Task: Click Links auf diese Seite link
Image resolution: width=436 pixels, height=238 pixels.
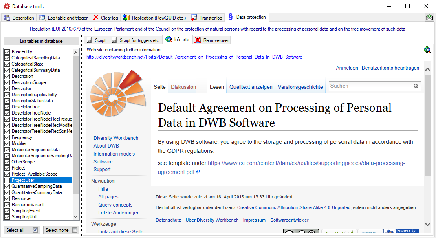Action: click(121, 231)
